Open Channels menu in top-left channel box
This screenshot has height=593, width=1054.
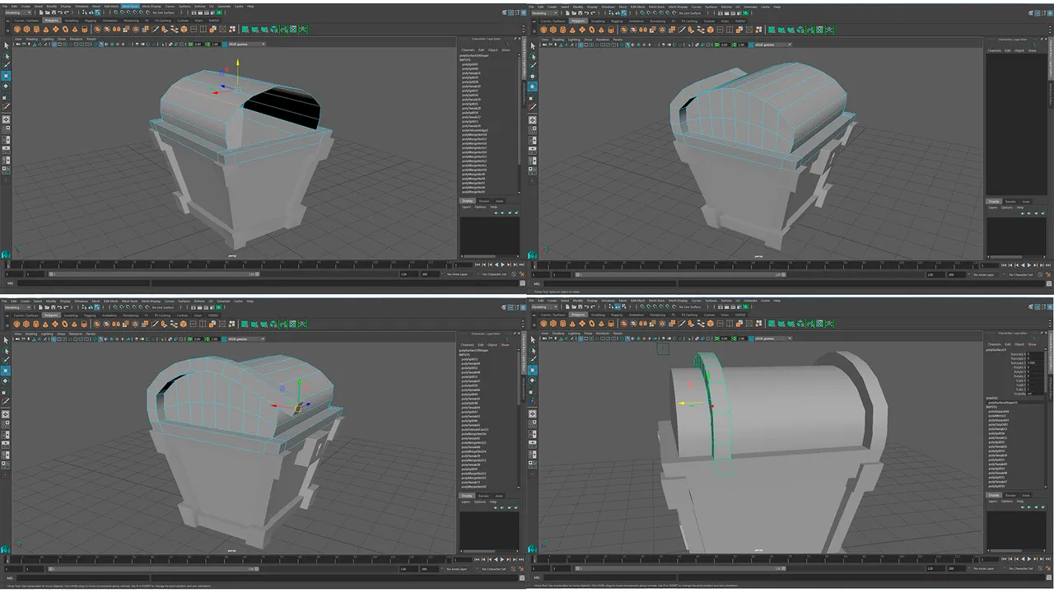[x=468, y=50]
